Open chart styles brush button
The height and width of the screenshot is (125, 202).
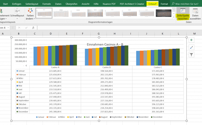[x=191, y=47]
